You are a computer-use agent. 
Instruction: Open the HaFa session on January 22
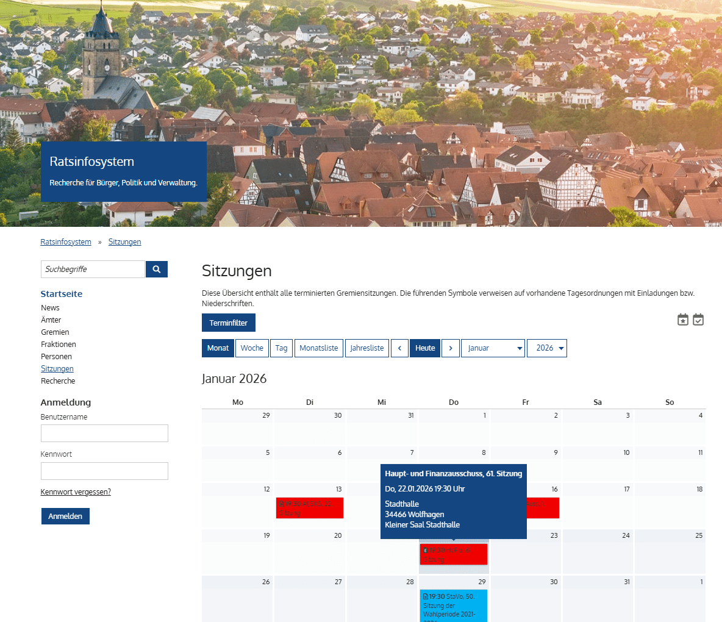click(453, 554)
